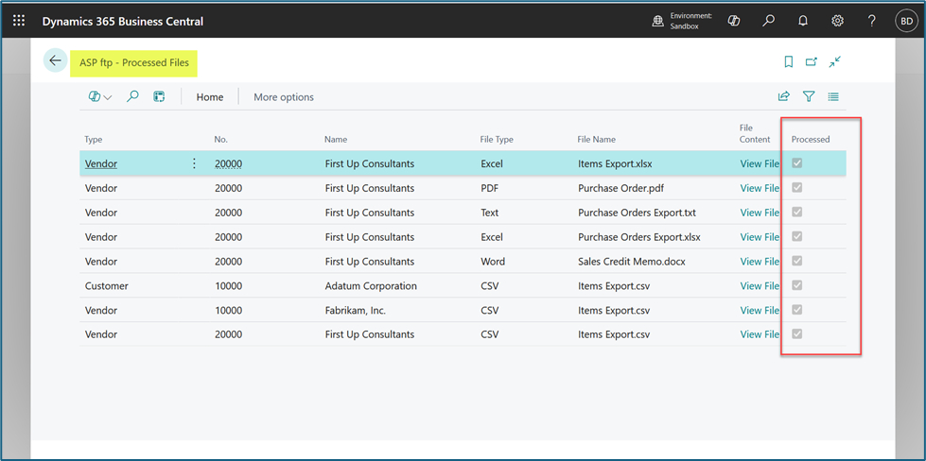
Task: Click the analysis mode icon in the toolbar
Action: 158,96
